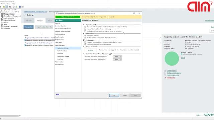Image resolution: width=214 pixels, height=120 pixels.
Task: Select Security Controls section
Action: click(x=60, y=34)
